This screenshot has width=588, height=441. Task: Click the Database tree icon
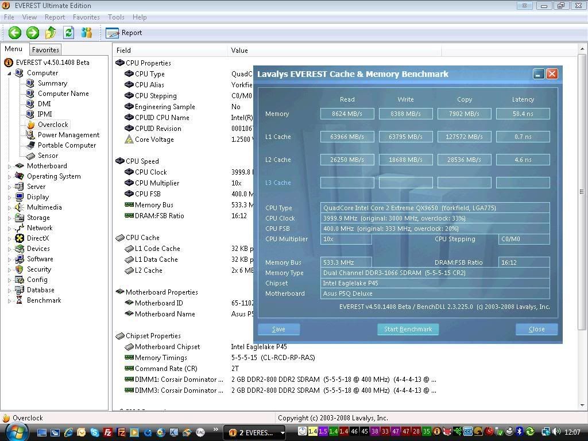pyautogui.click(x=20, y=290)
